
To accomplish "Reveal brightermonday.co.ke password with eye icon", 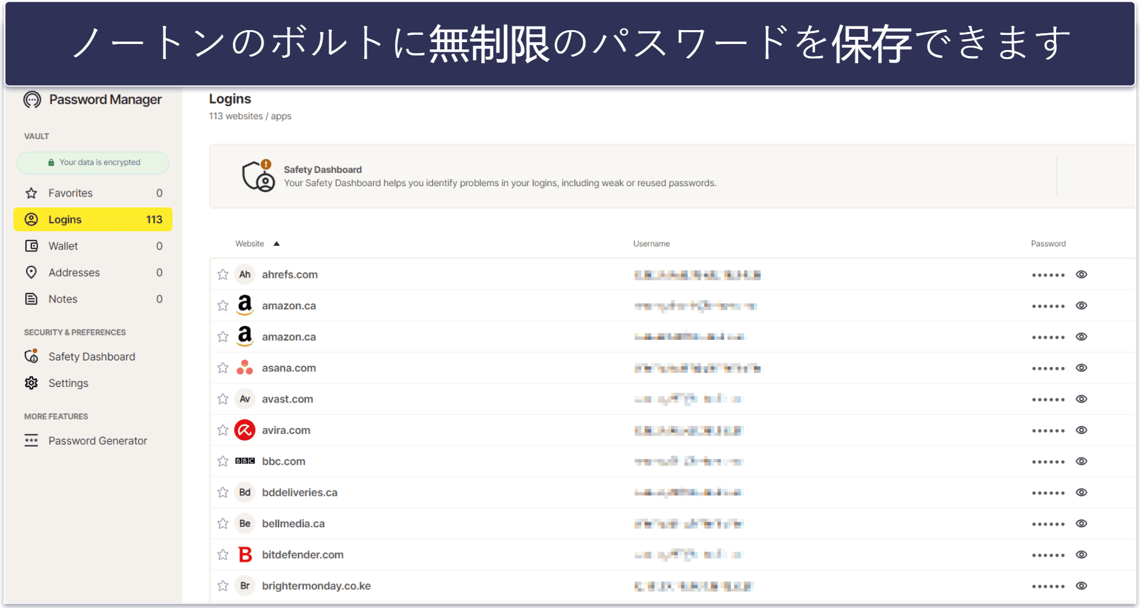I will point(1081,586).
